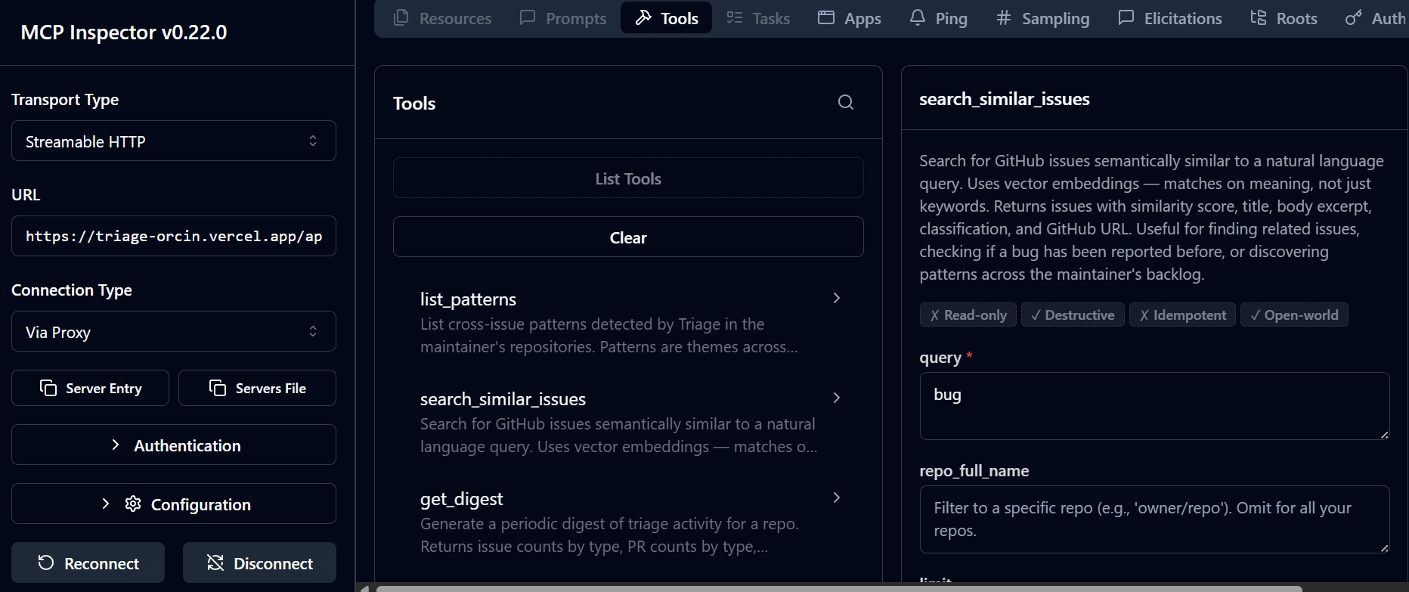Open Transport Type dropdown
This screenshot has width=1409, height=592.
click(174, 141)
